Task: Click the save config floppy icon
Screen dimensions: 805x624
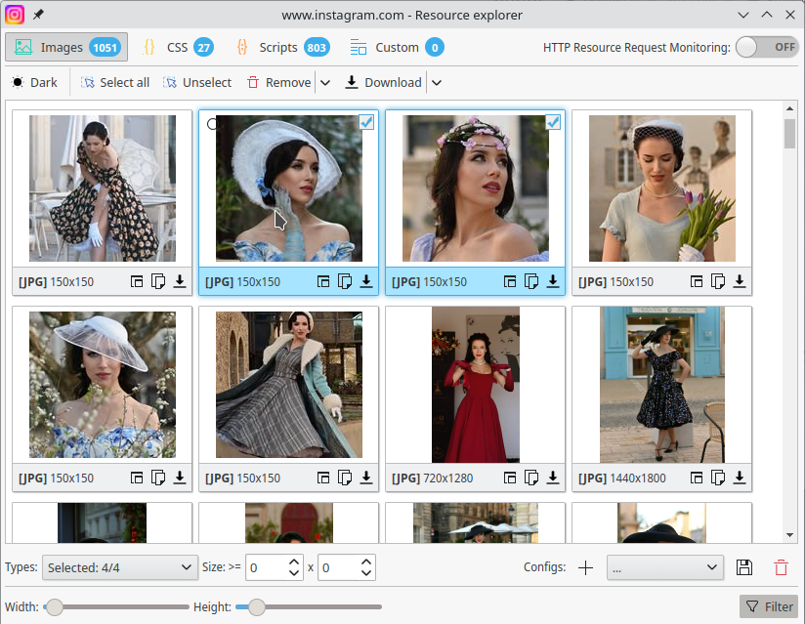Action: click(x=743, y=567)
